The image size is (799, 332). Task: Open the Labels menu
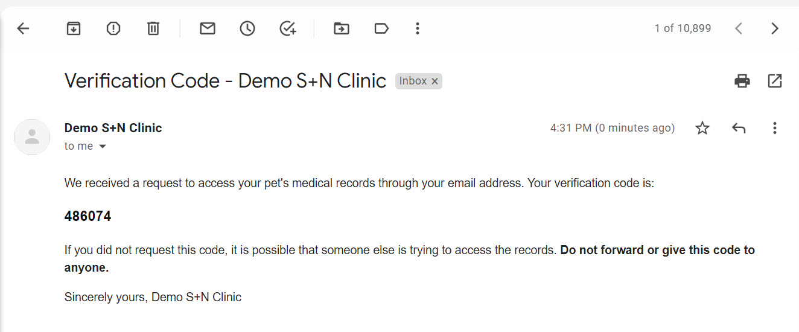pyautogui.click(x=381, y=28)
